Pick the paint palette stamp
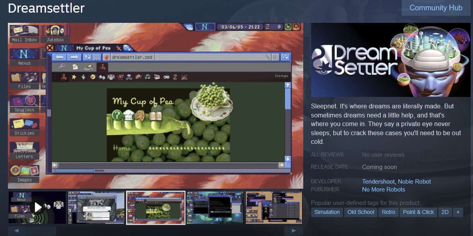The image size is (473, 236). point(138,77)
